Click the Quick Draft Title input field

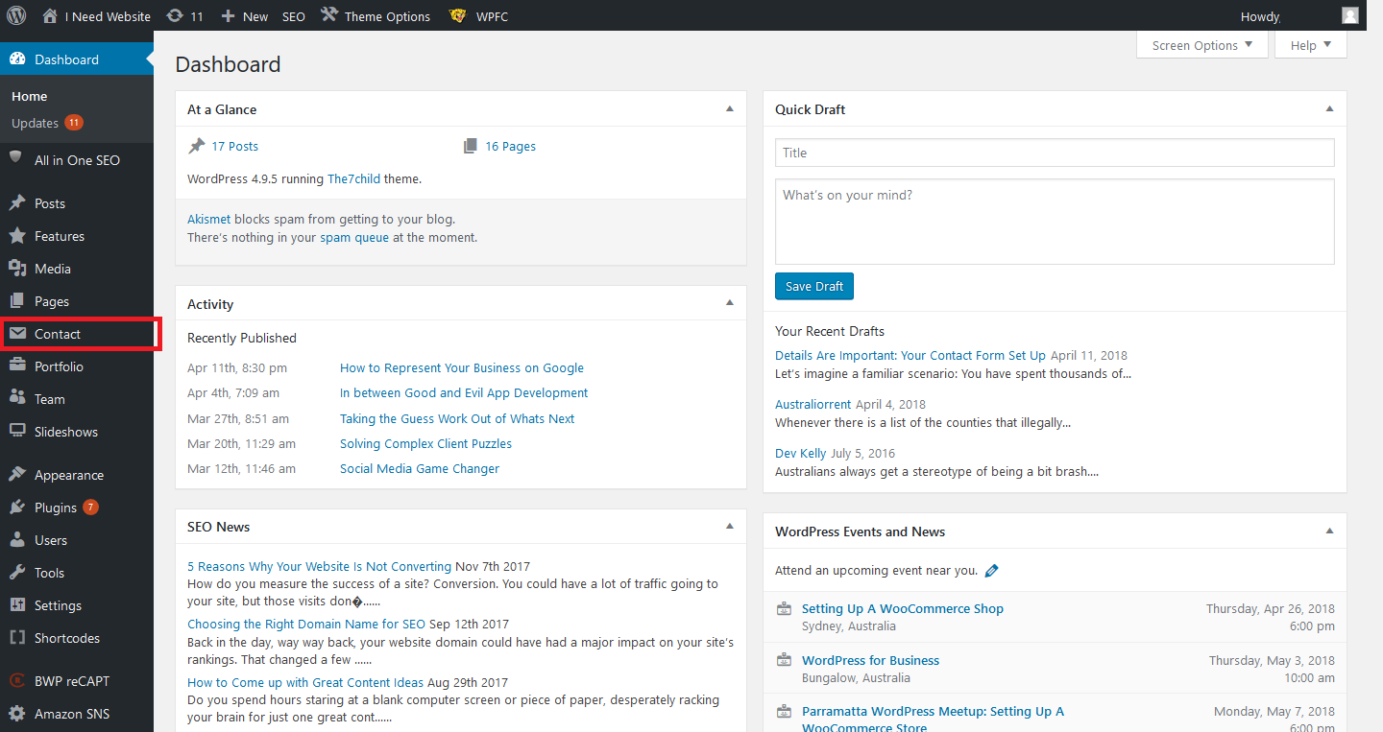(x=1054, y=153)
